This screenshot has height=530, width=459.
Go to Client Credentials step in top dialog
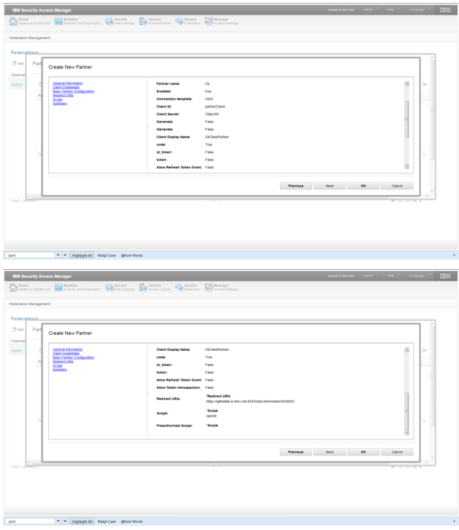(x=66, y=87)
